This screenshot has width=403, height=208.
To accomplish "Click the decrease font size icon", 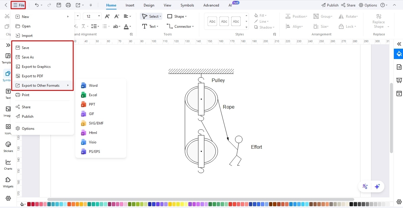I will [117, 17].
